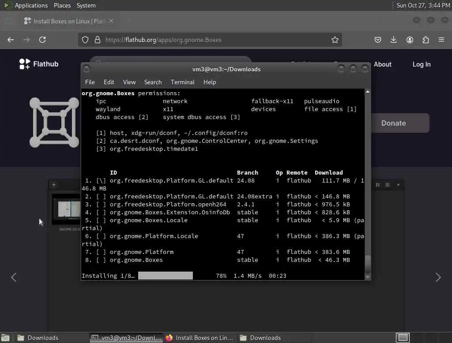Show next screenshot with right arrow
Screen dimensions: 452x343
[438, 277]
